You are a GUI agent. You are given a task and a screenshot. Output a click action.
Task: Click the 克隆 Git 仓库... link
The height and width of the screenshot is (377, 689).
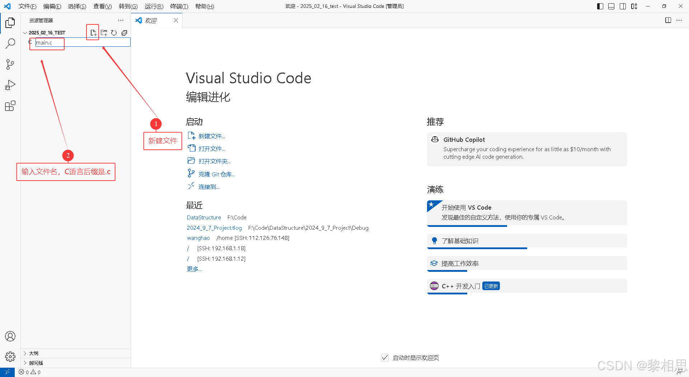pyautogui.click(x=217, y=174)
